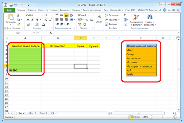Switch to Данные tab
The width and height of the screenshot is (184, 123).
pos(76,10)
